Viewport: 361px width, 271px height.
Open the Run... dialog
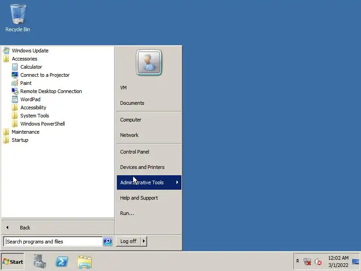(149, 213)
